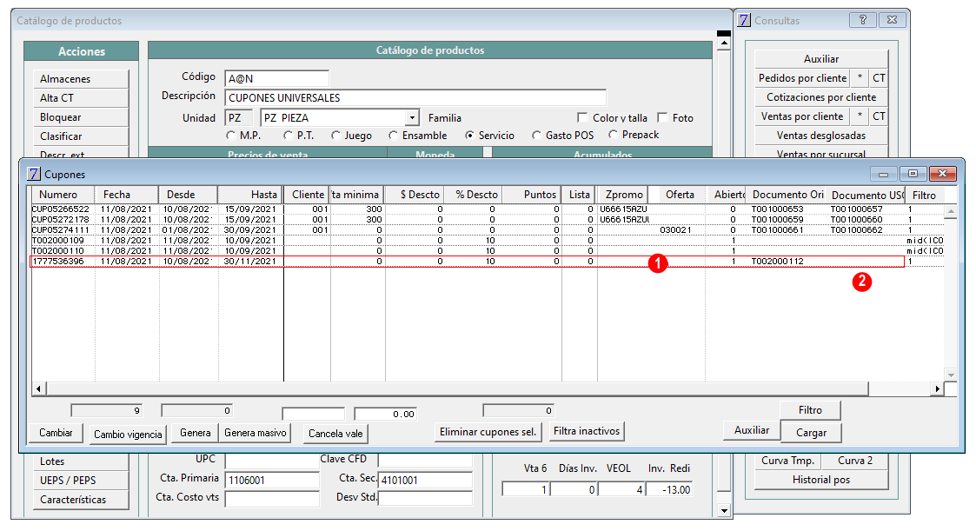Click the Filtra inactivos button
The width and height of the screenshot is (976, 531).
click(587, 431)
